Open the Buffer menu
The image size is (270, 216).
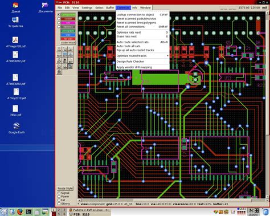110,7
